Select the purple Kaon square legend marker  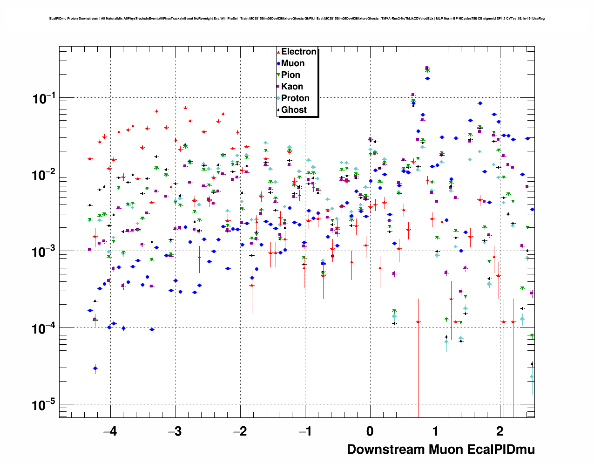point(278,87)
